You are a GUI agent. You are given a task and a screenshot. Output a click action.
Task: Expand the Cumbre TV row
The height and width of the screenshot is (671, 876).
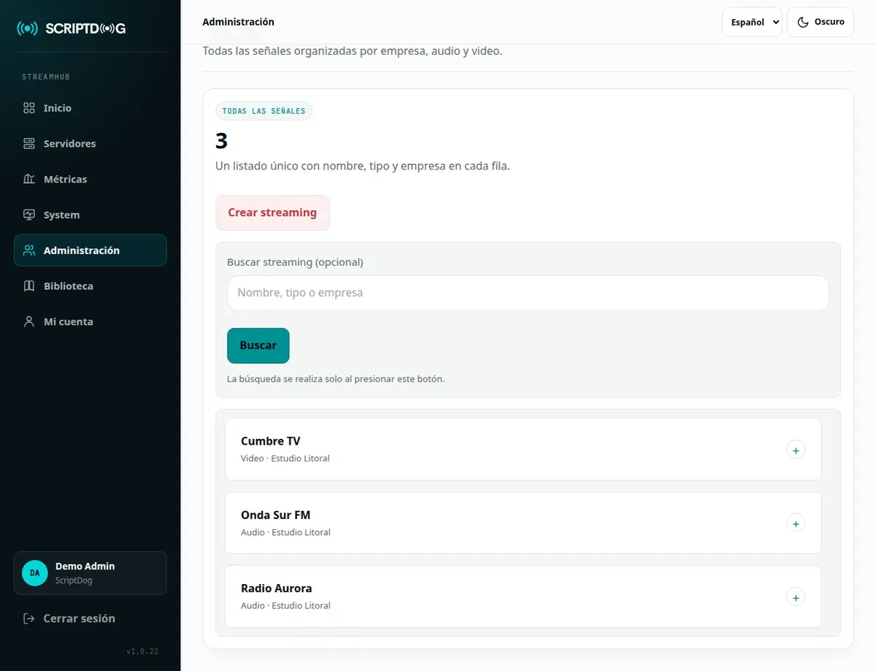click(796, 450)
